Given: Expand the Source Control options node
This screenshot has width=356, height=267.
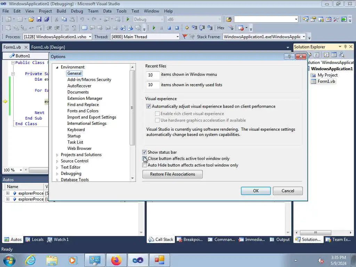Looking at the screenshot, I should point(57,161).
